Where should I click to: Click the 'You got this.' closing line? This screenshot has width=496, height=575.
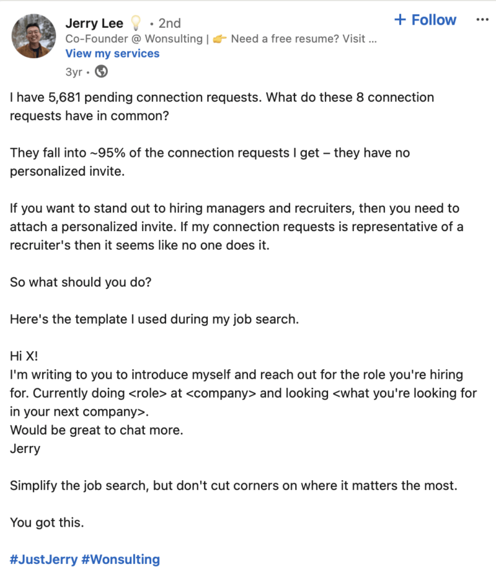[46, 522]
